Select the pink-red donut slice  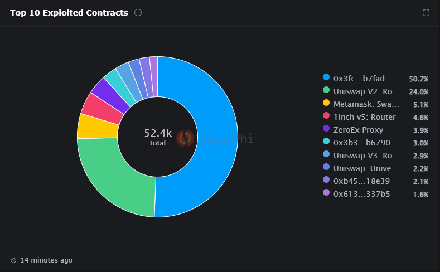point(104,108)
